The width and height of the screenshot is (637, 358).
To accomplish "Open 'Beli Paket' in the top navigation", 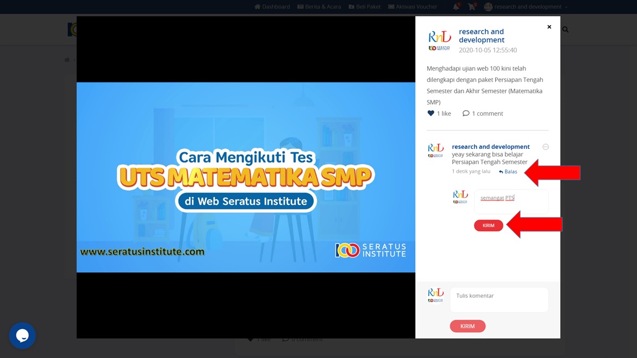I will [365, 7].
